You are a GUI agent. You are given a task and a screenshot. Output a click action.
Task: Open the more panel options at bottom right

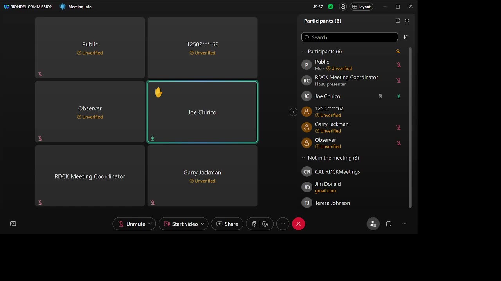pyautogui.click(x=404, y=224)
